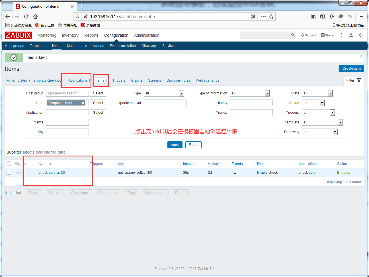This screenshot has width=369, height=277.
Task: Click browser address bar URL
Action: (x=122, y=17)
